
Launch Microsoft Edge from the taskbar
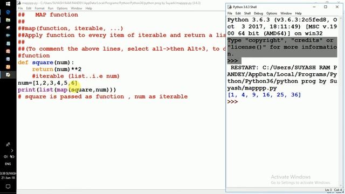8,12
